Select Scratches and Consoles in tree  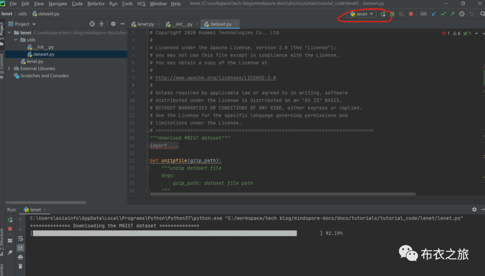pyautogui.click(x=41, y=76)
